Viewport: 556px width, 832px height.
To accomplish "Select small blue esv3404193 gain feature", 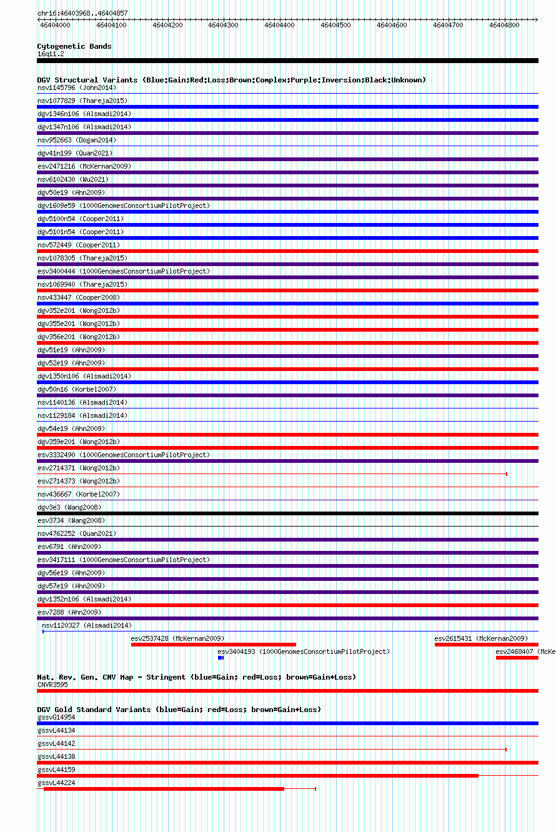I will [221, 658].
